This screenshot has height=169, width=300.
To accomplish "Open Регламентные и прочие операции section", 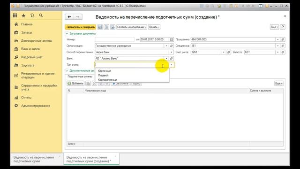I will (38, 75).
